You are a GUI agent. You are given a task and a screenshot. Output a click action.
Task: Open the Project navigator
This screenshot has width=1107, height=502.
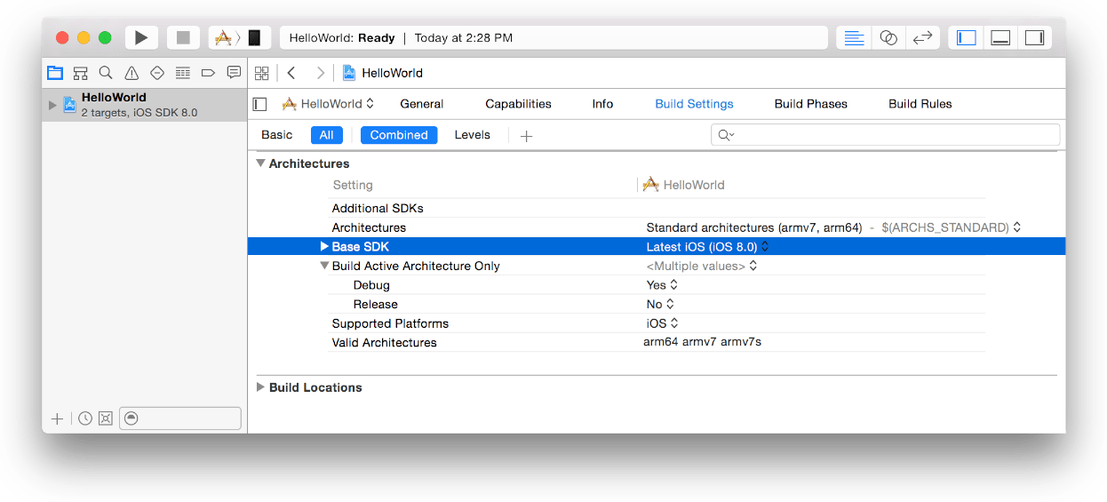point(55,73)
